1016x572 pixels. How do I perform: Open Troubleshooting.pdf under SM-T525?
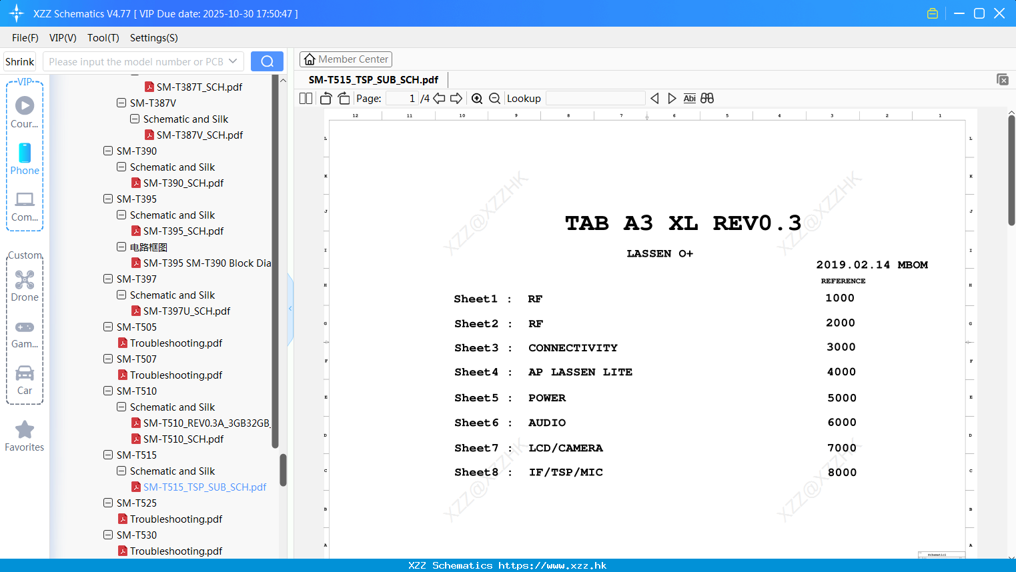click(176, 519)
